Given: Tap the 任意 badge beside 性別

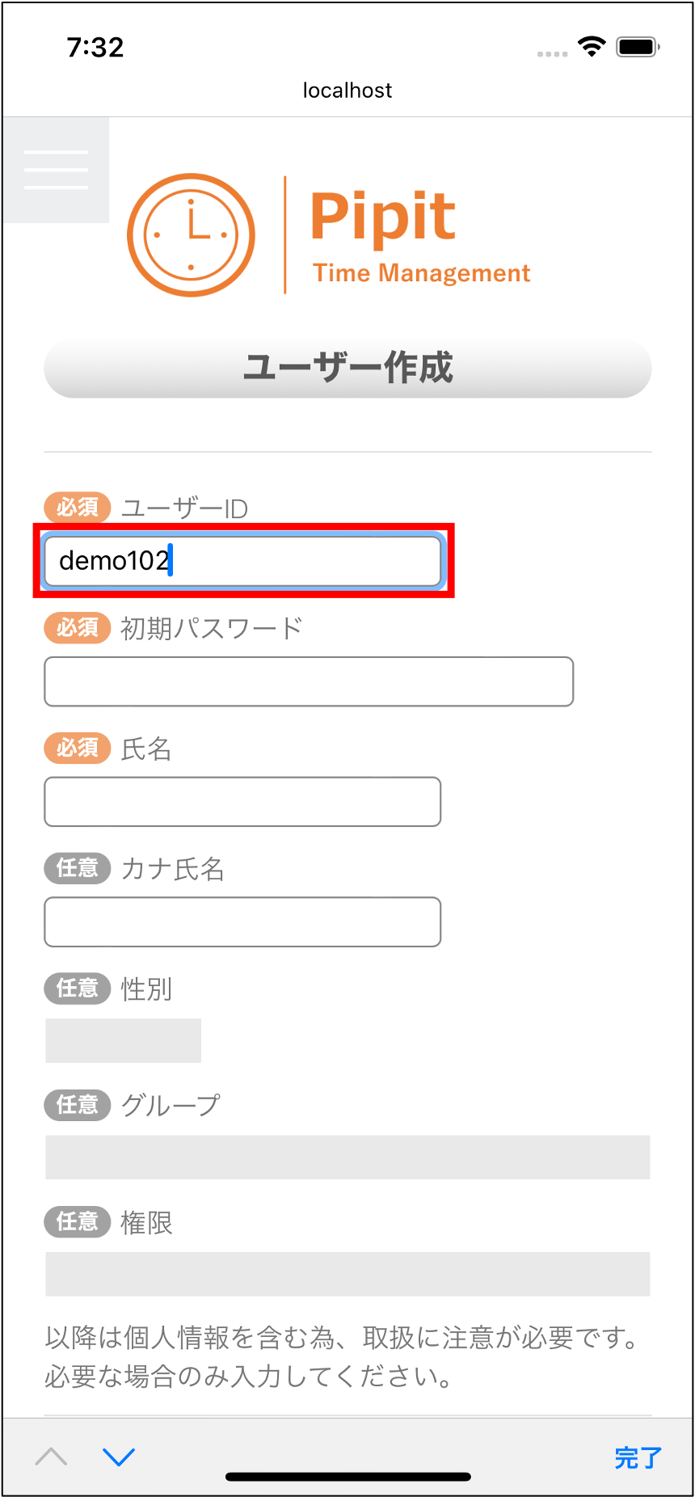Looking at the screenshot, I should pyautogui.click(x=77, y=988).
